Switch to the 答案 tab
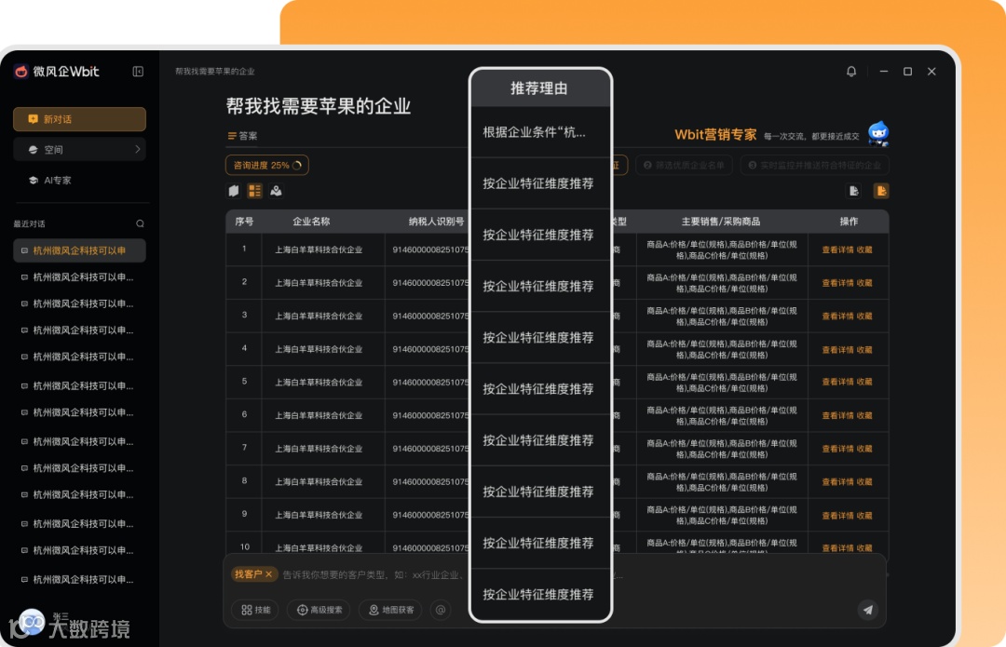Image resolution: width=1006 pixels, height=647 pixels. pos(242,136)
